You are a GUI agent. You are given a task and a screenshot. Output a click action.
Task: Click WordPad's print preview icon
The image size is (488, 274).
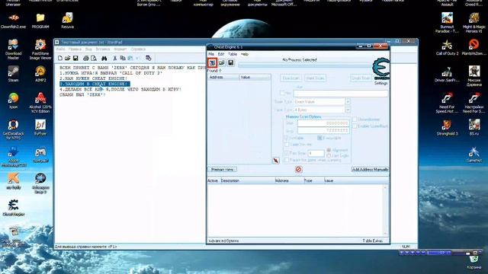pyautogui.click(x=93, y=58)
